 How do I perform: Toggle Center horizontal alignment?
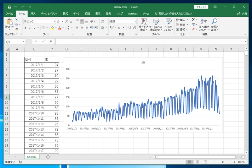[x=82, y=28]
